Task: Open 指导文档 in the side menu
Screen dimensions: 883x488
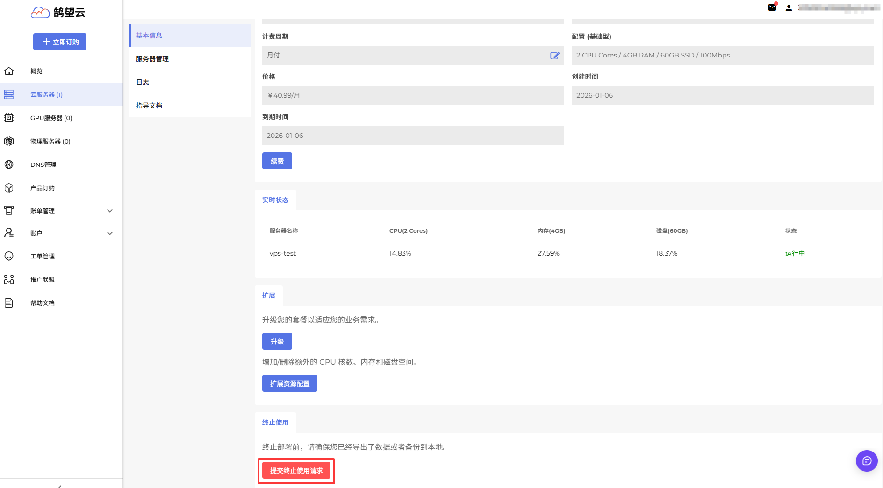Action: click(x=149, y=106)
